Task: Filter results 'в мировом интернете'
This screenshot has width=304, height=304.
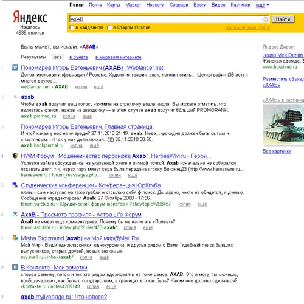Action: [x=119, y=57]
